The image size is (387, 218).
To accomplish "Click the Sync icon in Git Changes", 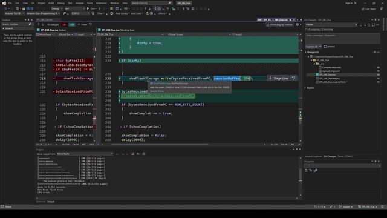I will (x=374, y=25).
